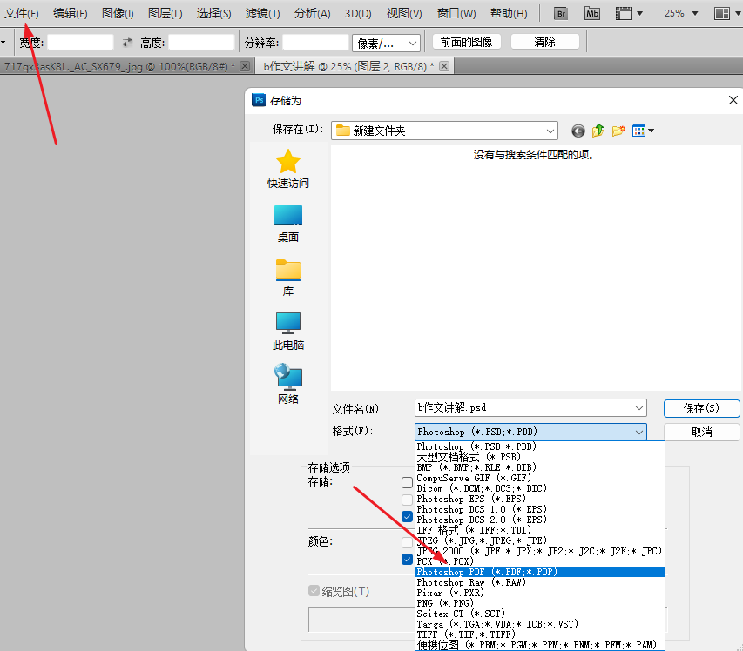Open the 文件(F) menu

pos(21,13)
